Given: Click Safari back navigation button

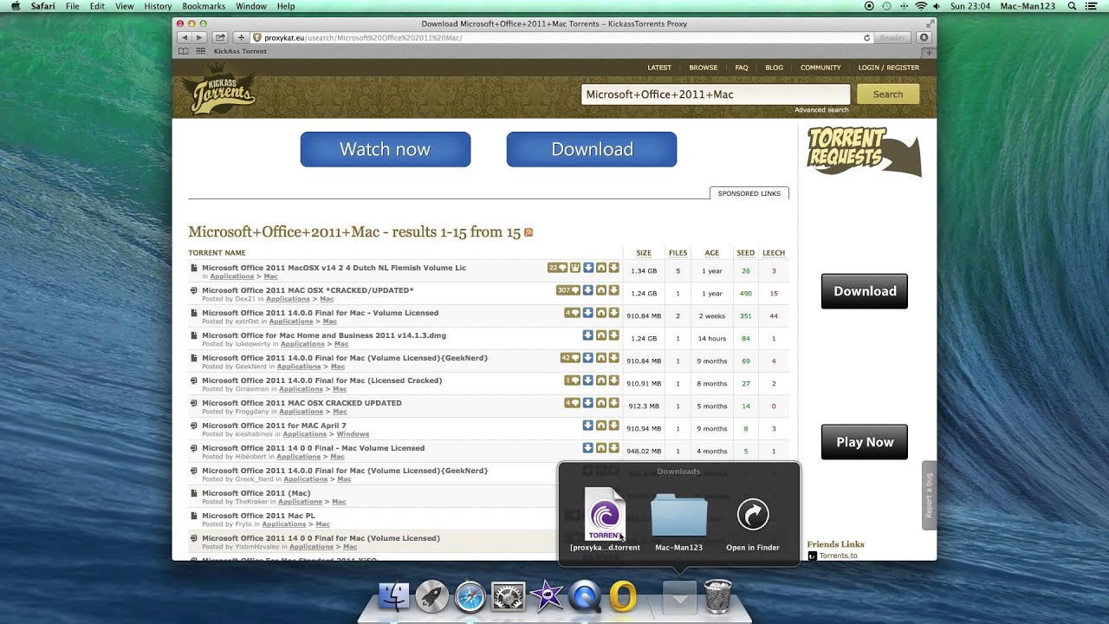Looking at the screenshot, I should click(184, 38).
